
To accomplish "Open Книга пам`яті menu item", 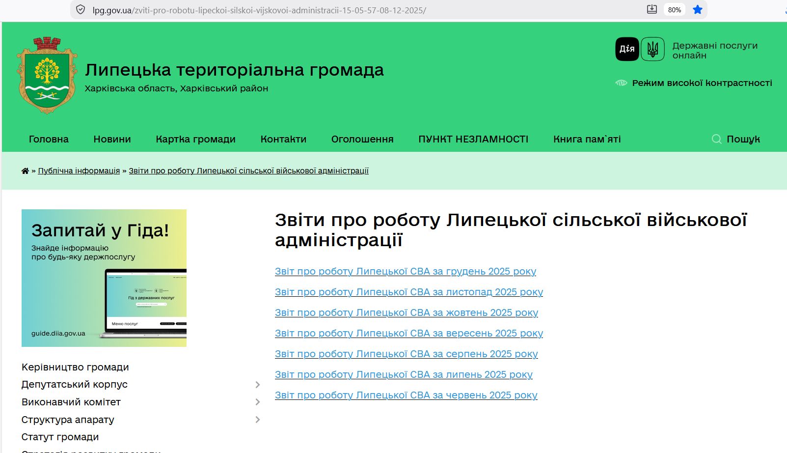I will (x=587, y=139).
